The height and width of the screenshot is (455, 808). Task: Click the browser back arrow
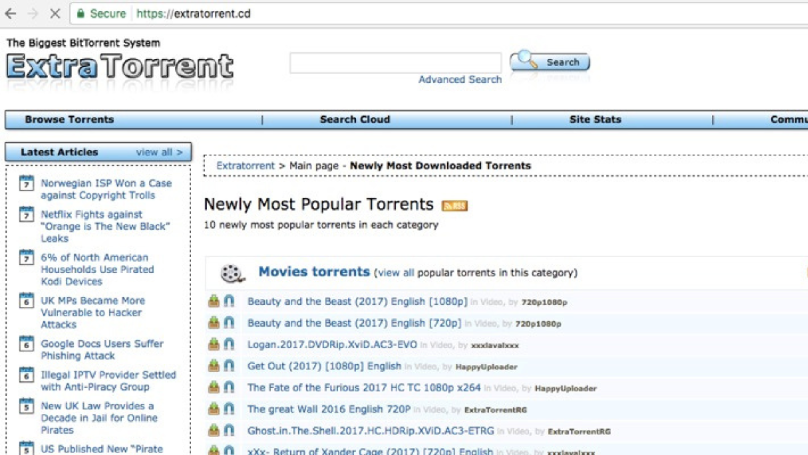(10, 13)
